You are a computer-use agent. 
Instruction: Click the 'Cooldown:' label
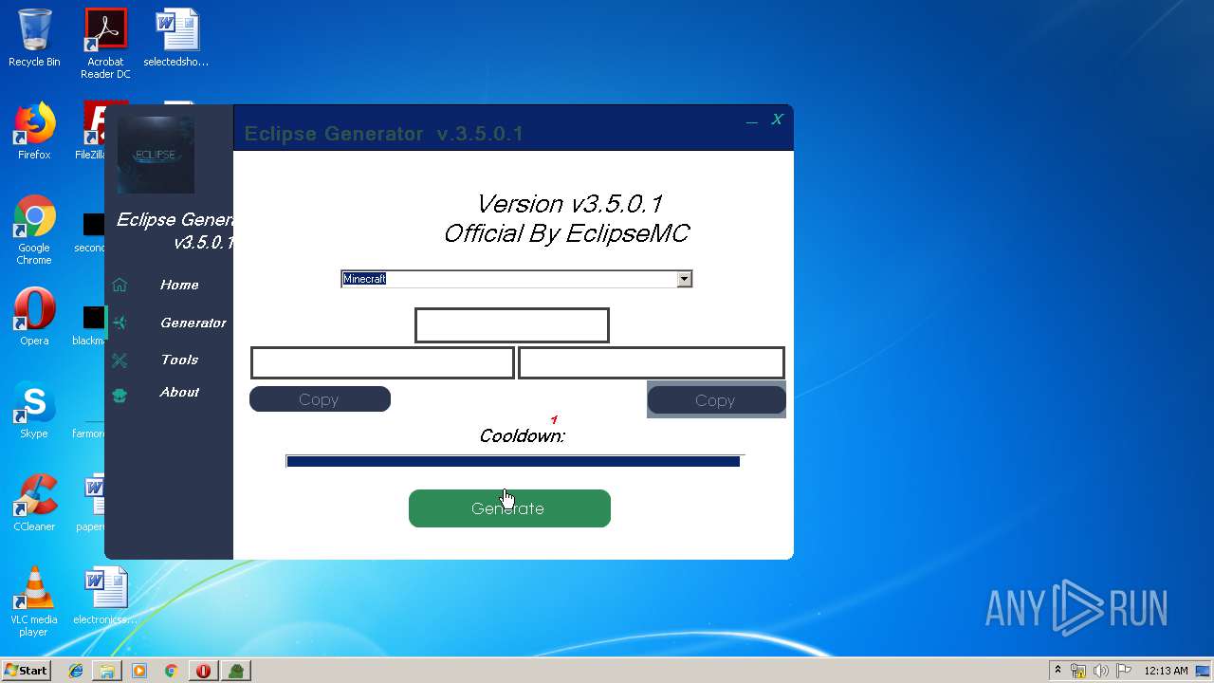coord(522,436)
